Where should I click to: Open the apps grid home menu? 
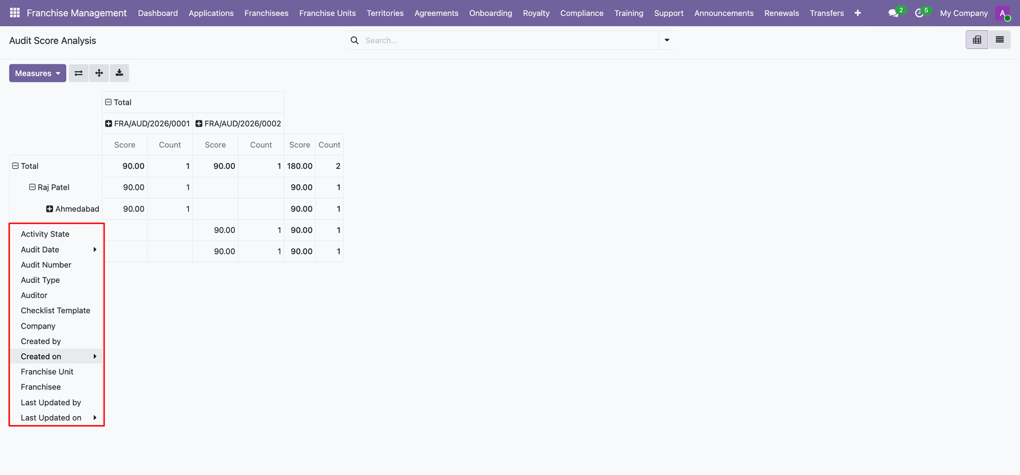pyautogui.click(x=15, y=13)
